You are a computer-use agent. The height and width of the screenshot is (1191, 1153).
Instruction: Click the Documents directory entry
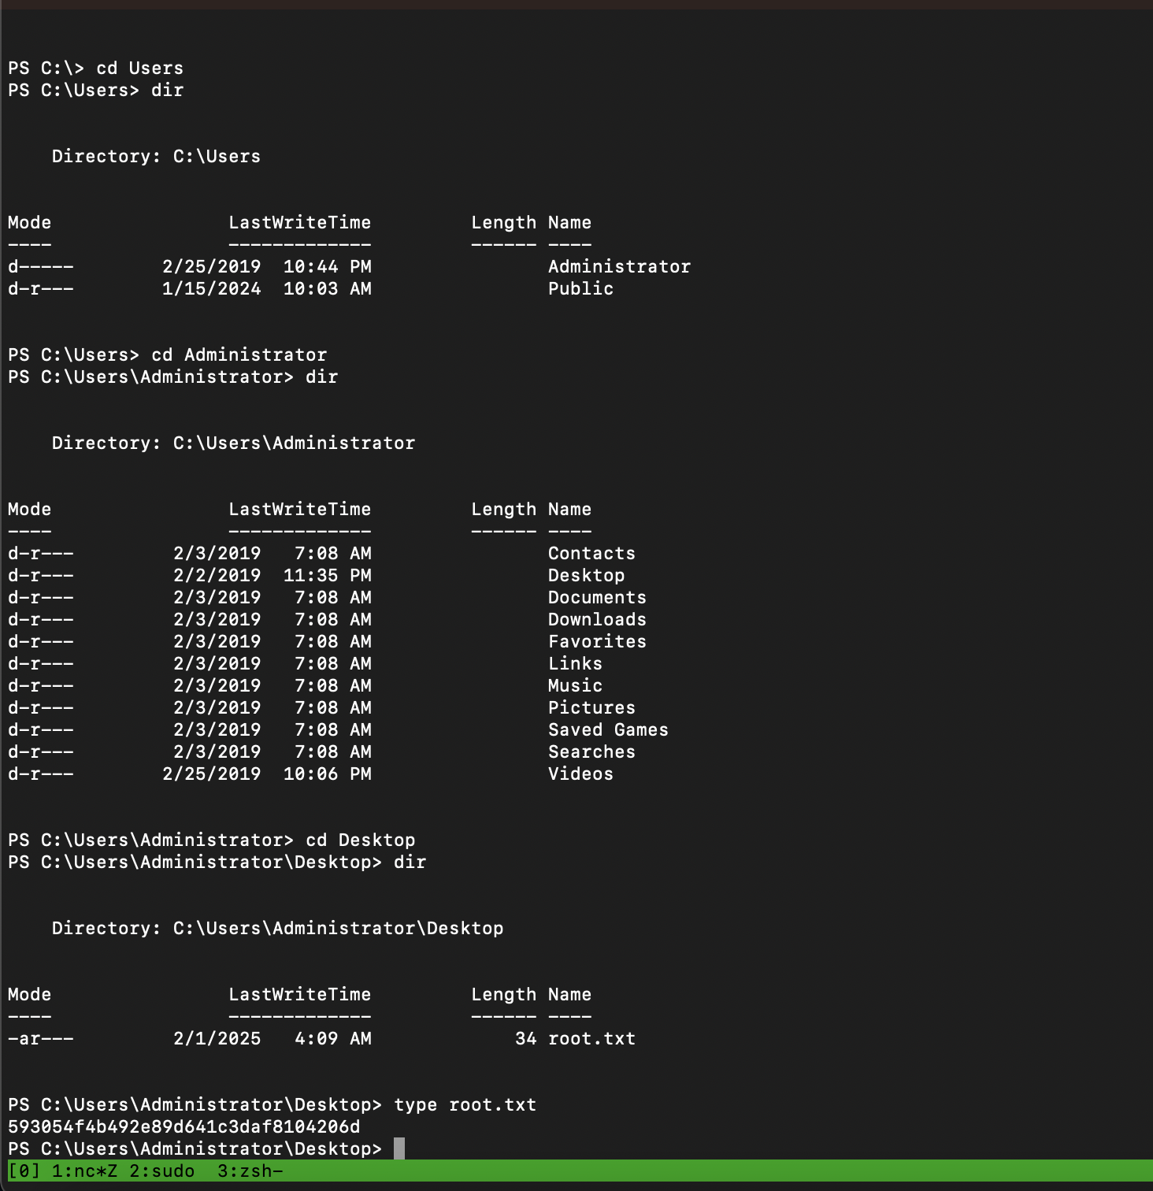point(597,597)
